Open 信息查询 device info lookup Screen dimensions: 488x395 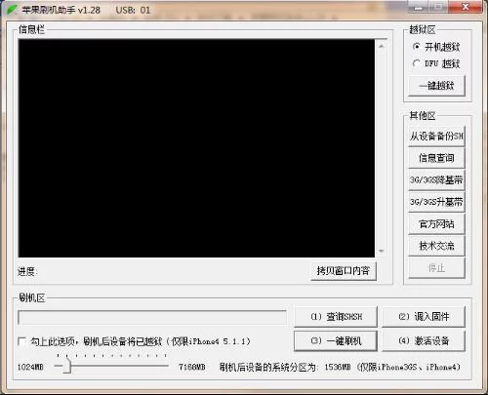436,158
